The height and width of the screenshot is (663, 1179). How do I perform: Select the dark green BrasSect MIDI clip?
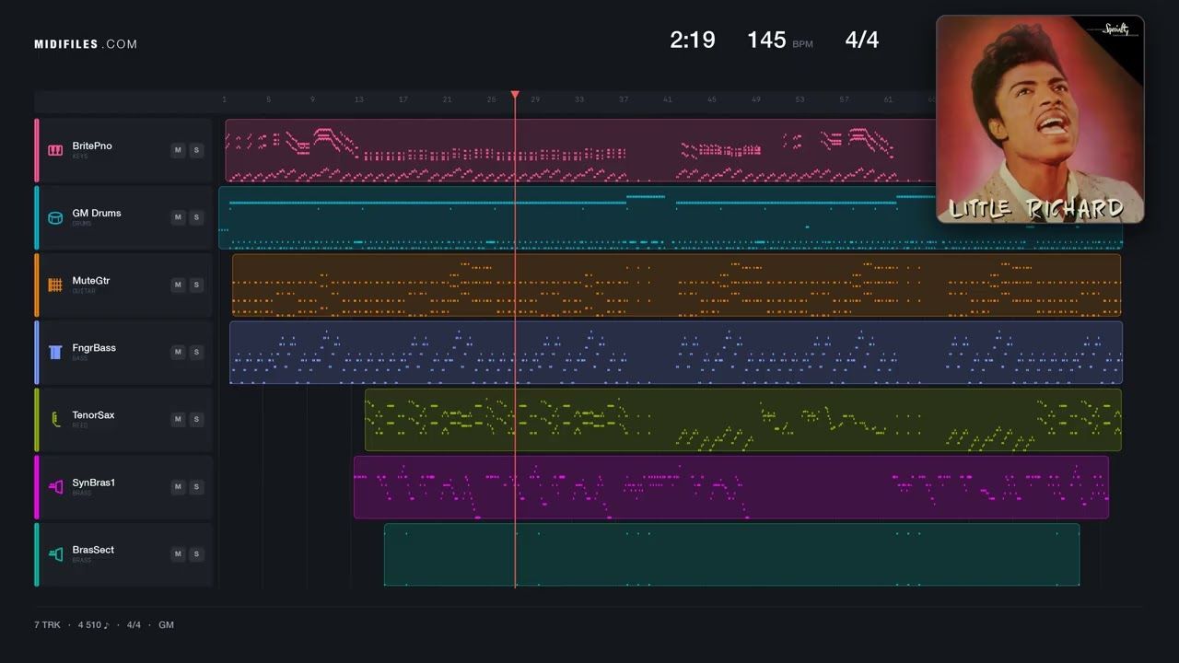click(731, 553)
